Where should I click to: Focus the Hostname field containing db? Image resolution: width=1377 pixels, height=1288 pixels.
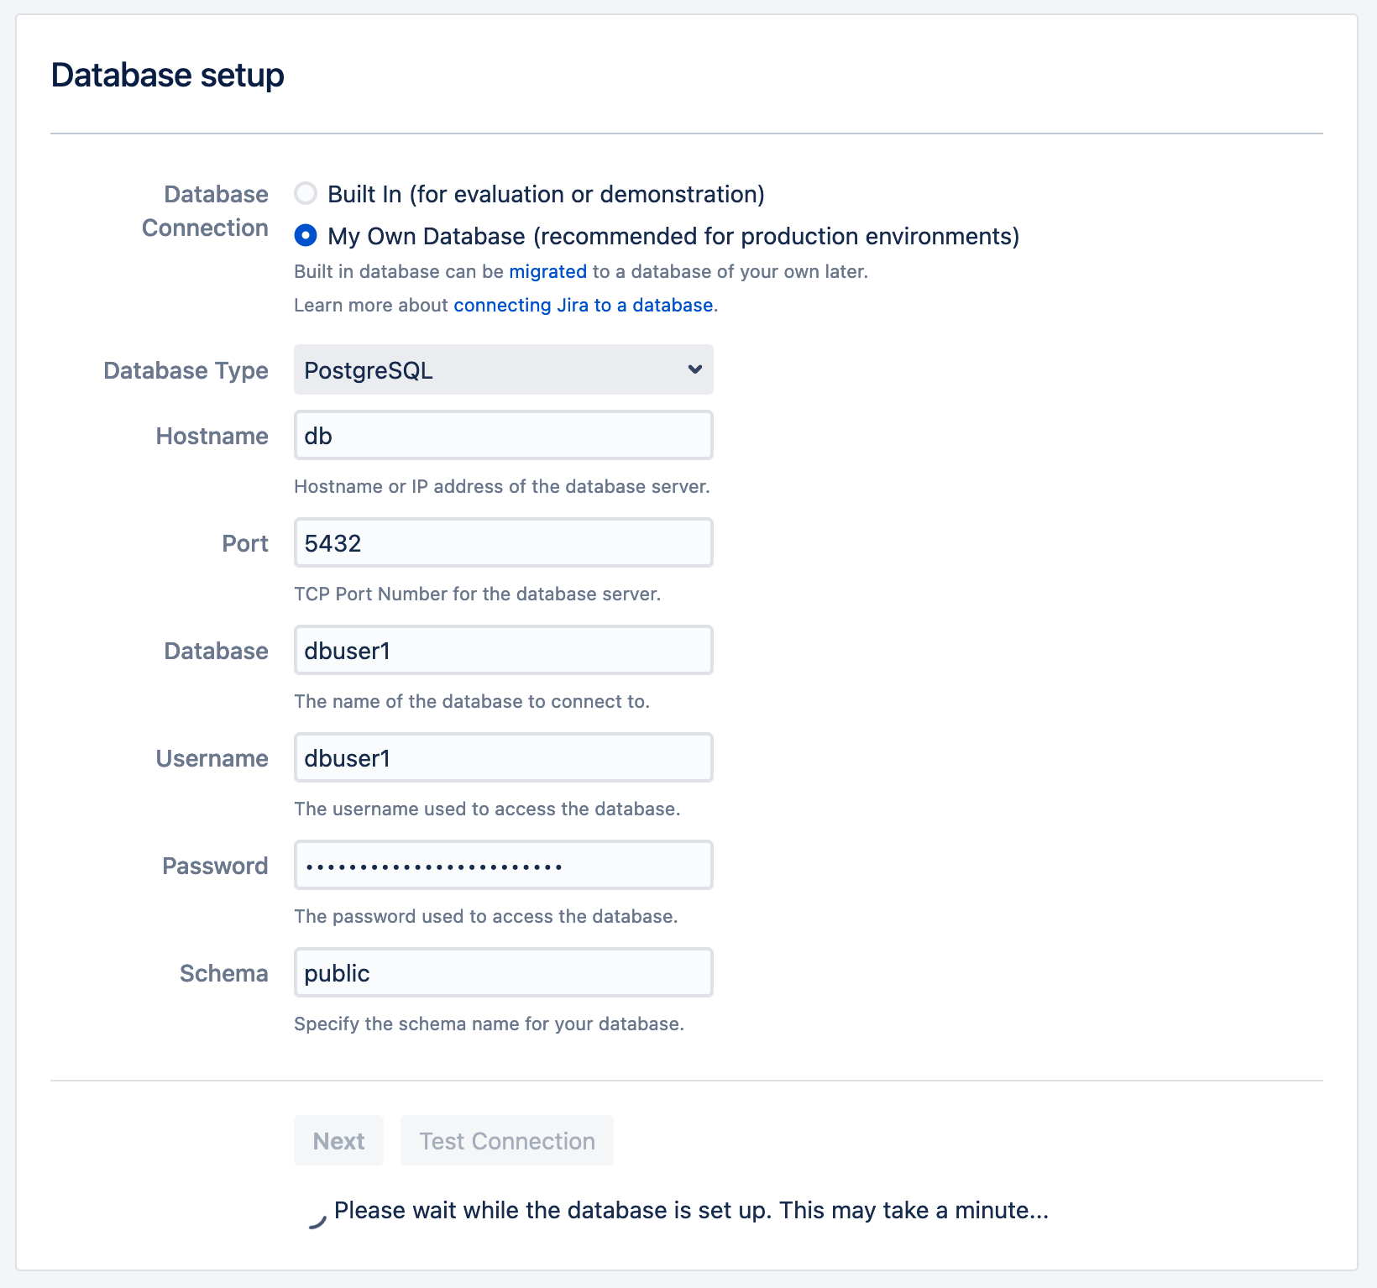coord(503,436)
